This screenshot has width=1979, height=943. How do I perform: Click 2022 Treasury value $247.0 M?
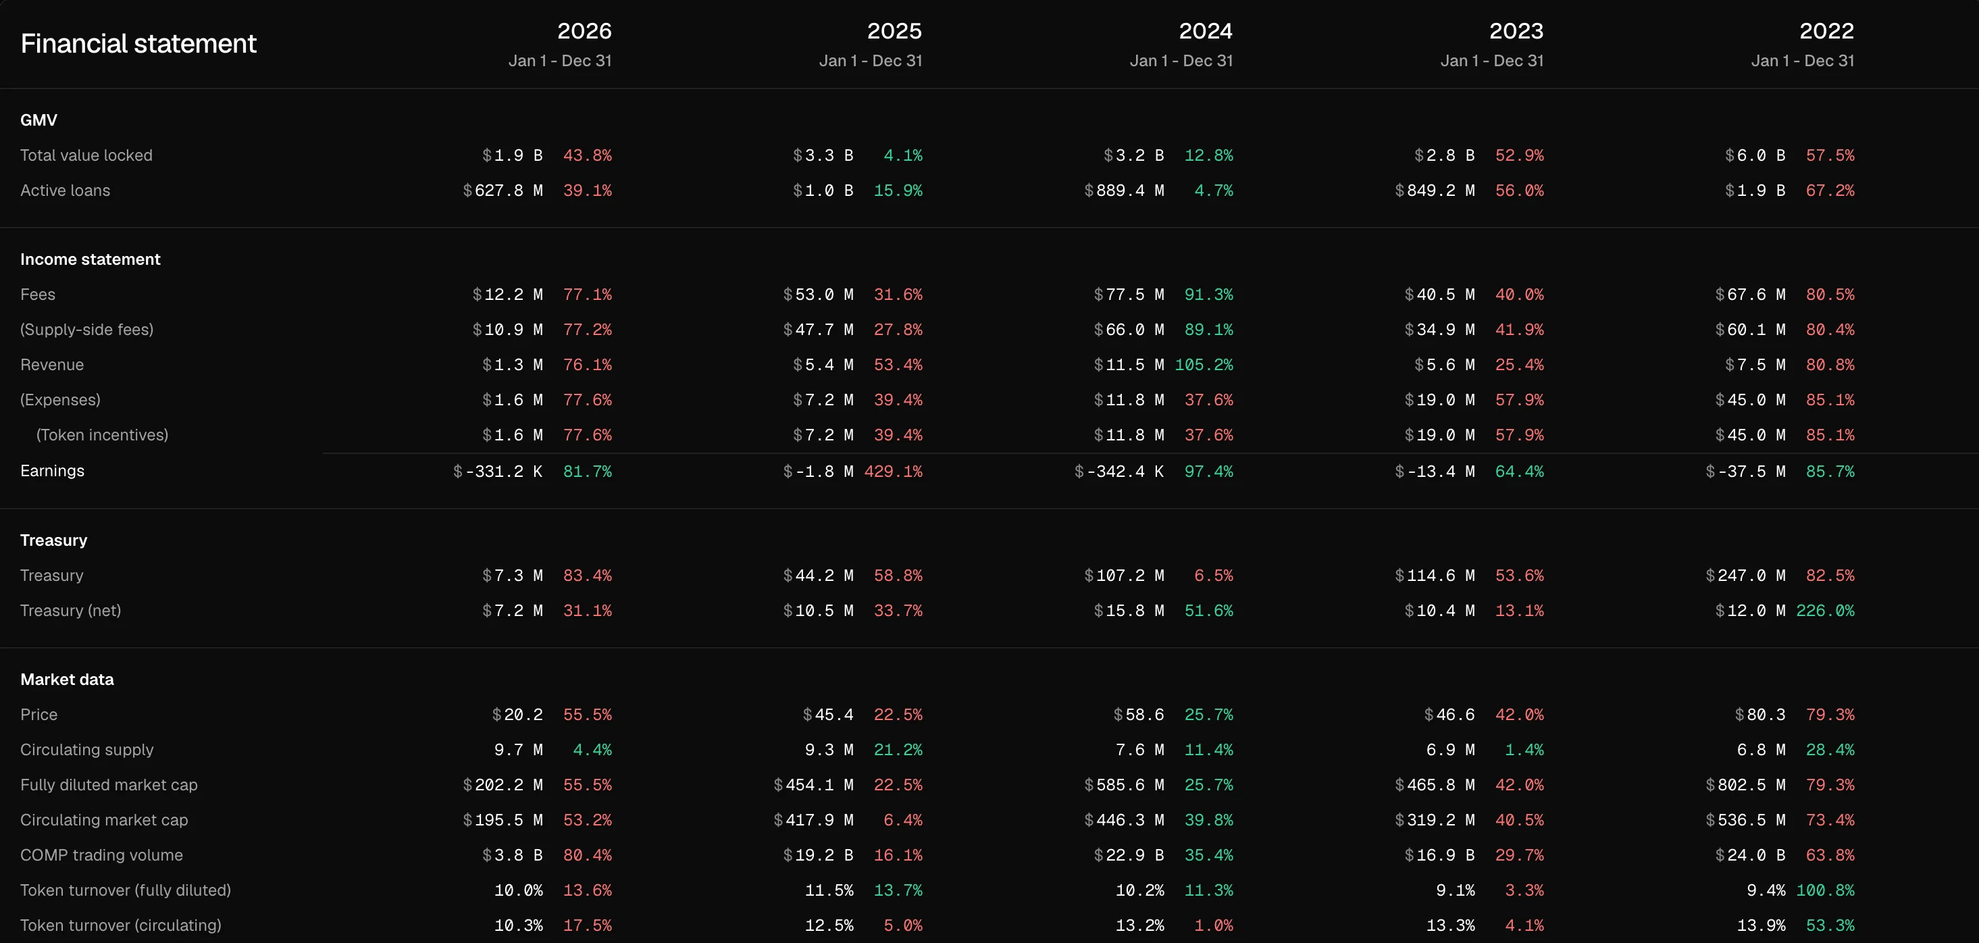pyautogui.click(x=1745, y=576)
